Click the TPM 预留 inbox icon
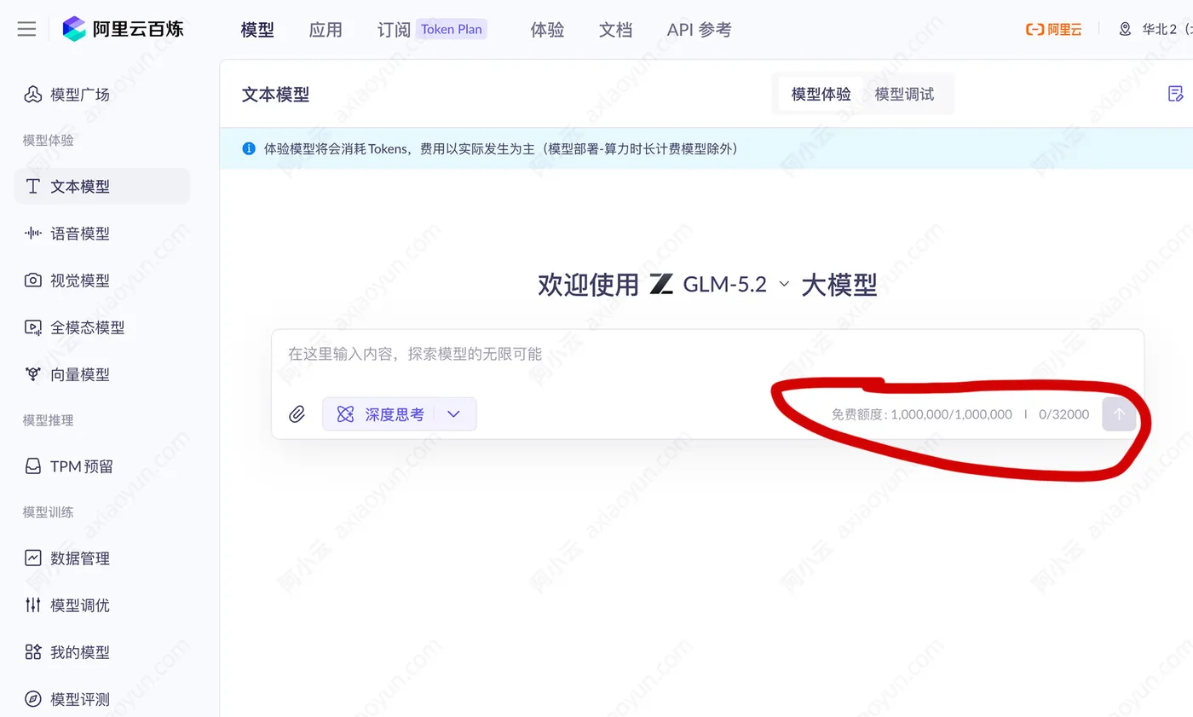 pos(32,466)
